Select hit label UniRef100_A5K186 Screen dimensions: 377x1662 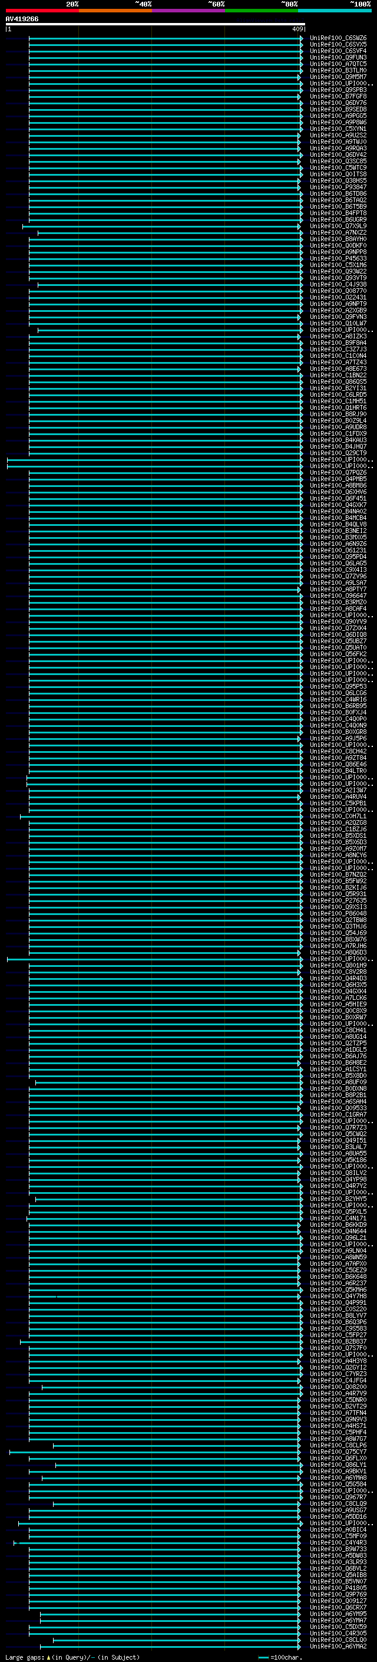pos(338,1160)
